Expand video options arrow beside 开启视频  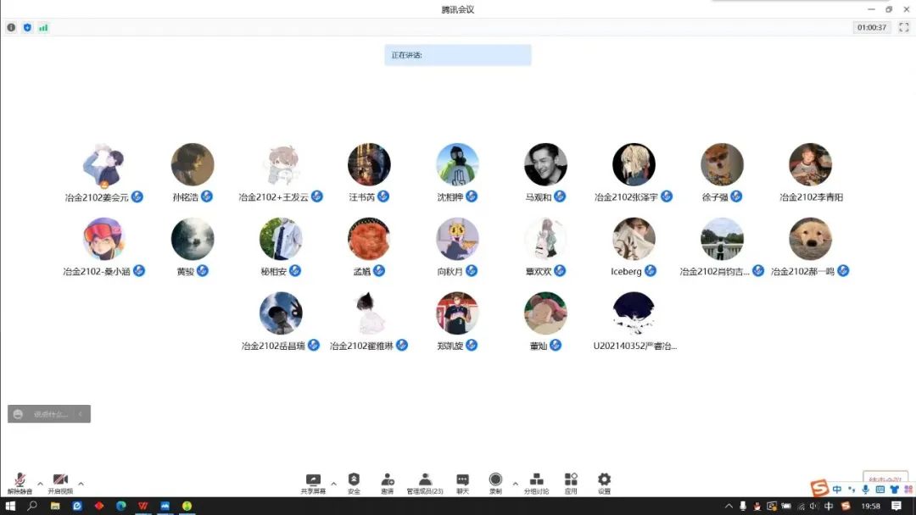81,484
